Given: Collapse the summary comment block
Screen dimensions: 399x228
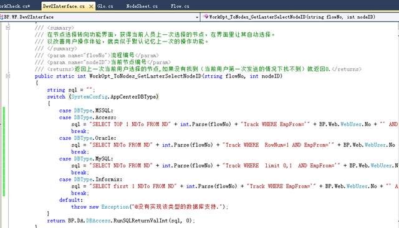Looking at the screenshot, I should pos(8,27).
